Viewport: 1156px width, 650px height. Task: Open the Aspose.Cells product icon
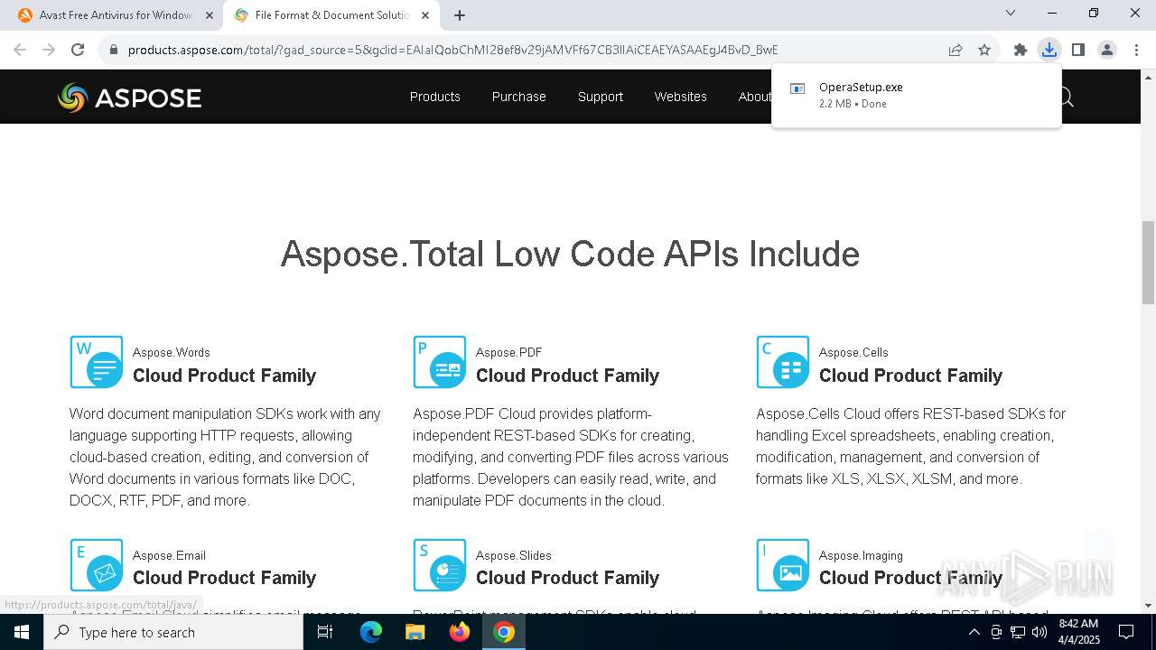click(x=783, y=362)
